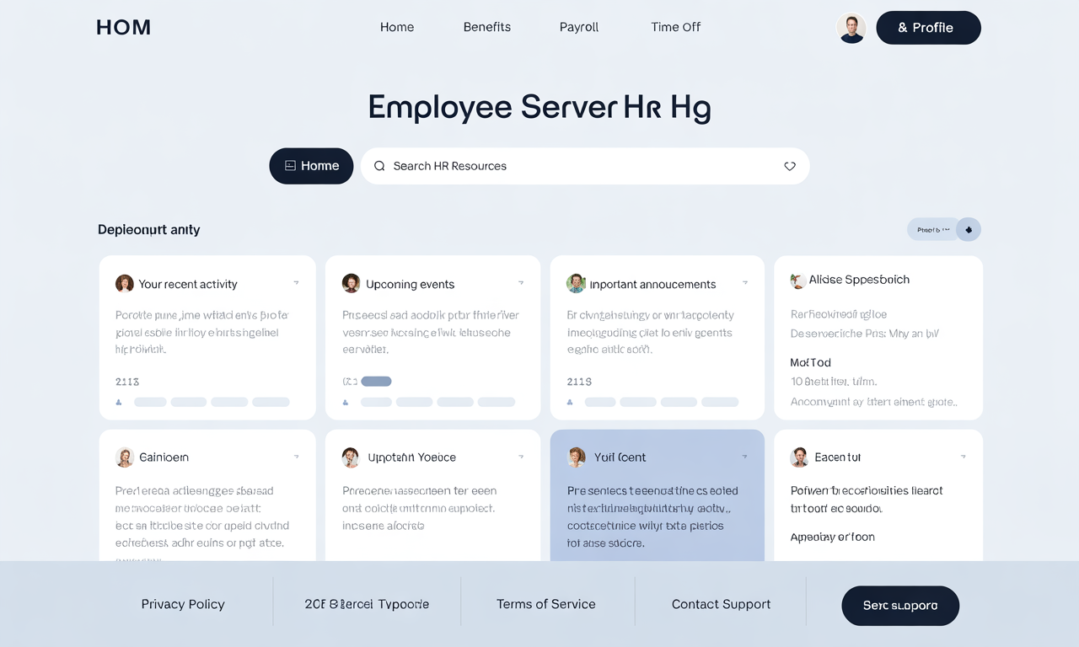Click the user avatar photo in header
1079x647 pixels.
pyautogui.click(x=851, y=28)
